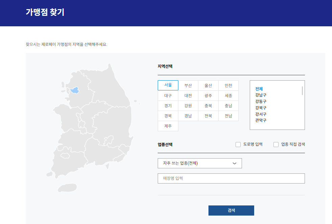The height and width of the screenshot is (224, 332).
Task: Click the 전북 region cell
Action: click(208, 116)
